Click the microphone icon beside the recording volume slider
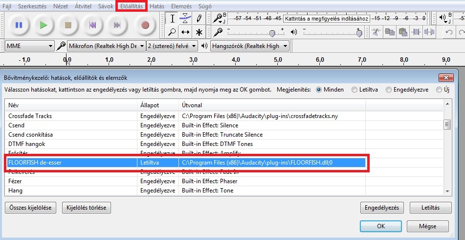Image resolution: width=465 pixels, height=240 pixels. tap(219, 32)
